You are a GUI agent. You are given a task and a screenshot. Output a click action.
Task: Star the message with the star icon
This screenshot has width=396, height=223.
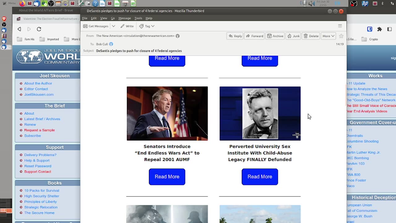(x=341, y=36)
